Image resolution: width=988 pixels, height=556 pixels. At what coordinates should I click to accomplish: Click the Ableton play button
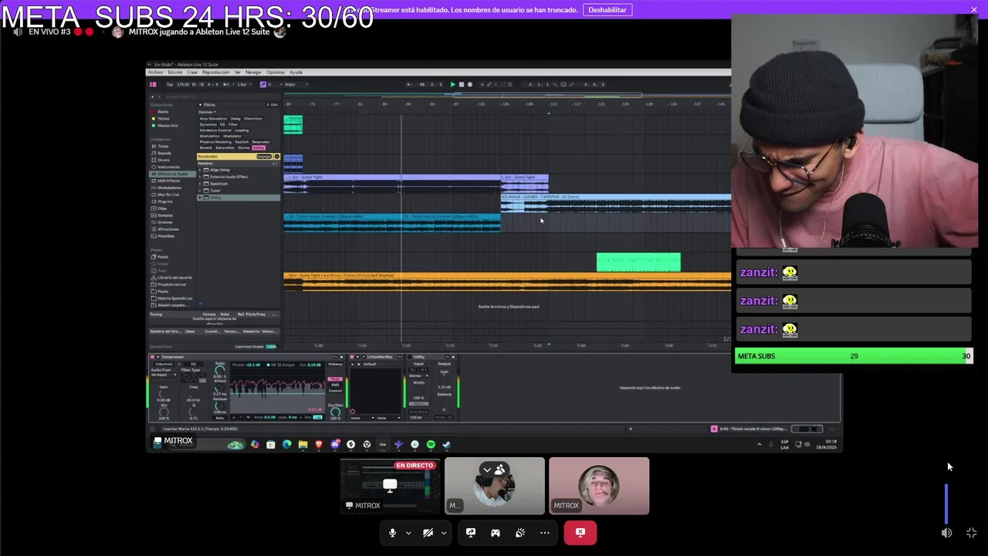tap(453, 84)
